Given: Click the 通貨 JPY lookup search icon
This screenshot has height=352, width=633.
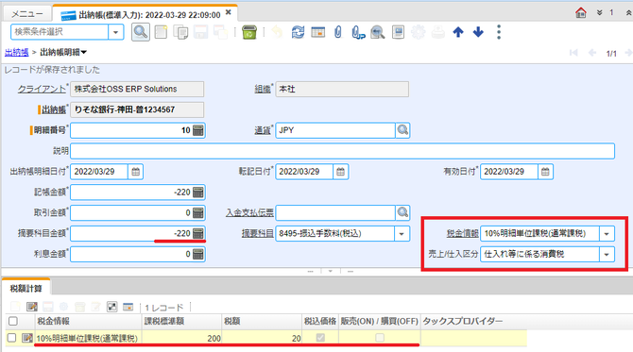Looking at the screenshot, I should click(402, 130).
